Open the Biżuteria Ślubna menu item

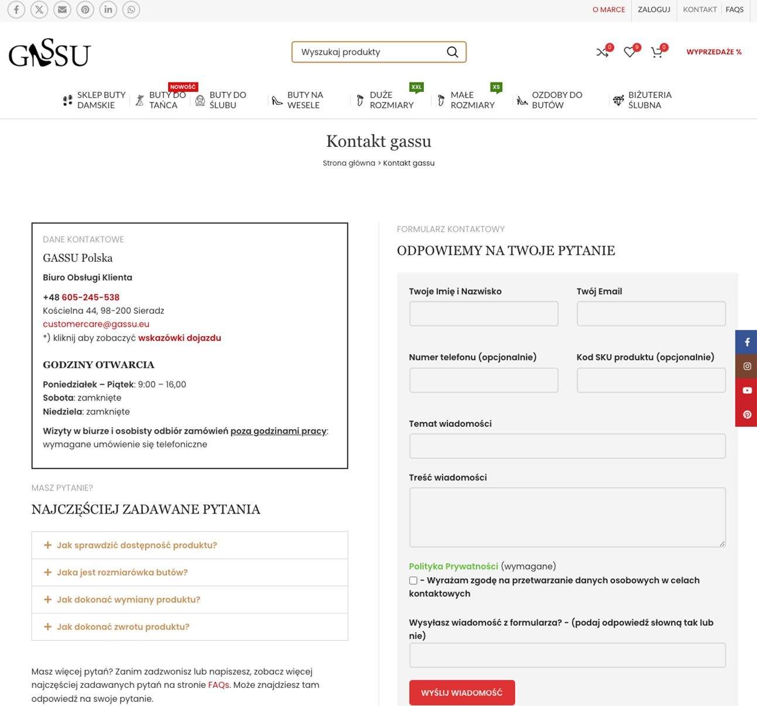(x=650, y=100)
